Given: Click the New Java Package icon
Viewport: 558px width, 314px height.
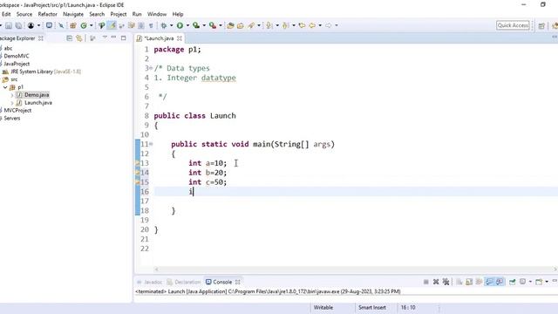Looking at the screenshot, I should pyautogui.click(x=73, y=25).
